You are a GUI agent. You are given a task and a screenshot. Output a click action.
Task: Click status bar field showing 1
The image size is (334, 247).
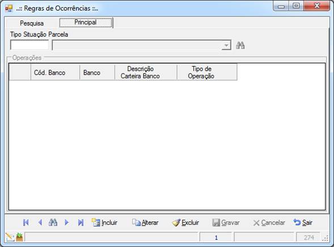pos(216,237)
